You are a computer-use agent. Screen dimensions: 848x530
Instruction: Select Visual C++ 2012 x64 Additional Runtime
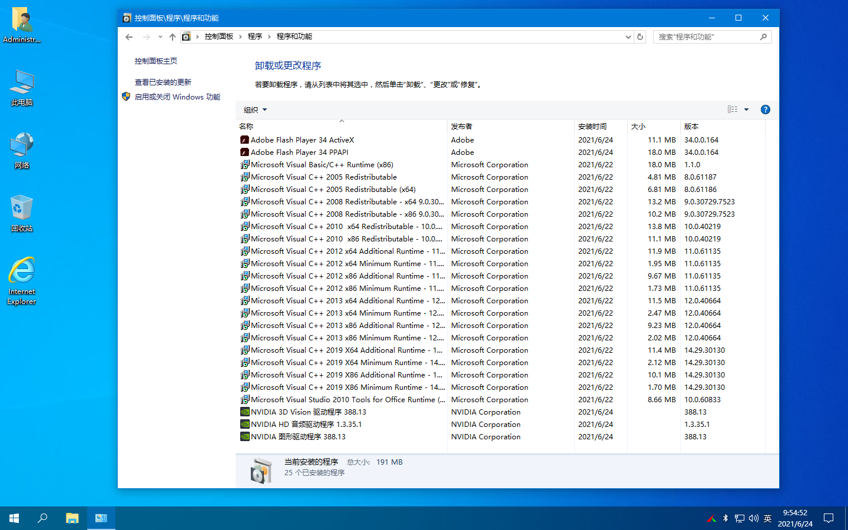pyautogui.click(x=501, y=251)
